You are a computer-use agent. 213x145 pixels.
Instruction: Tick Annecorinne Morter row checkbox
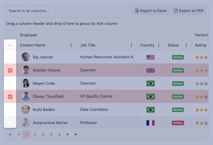point(10,123)
